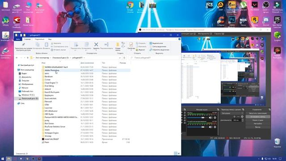Open the Help menu in OBS

point(219,34)
